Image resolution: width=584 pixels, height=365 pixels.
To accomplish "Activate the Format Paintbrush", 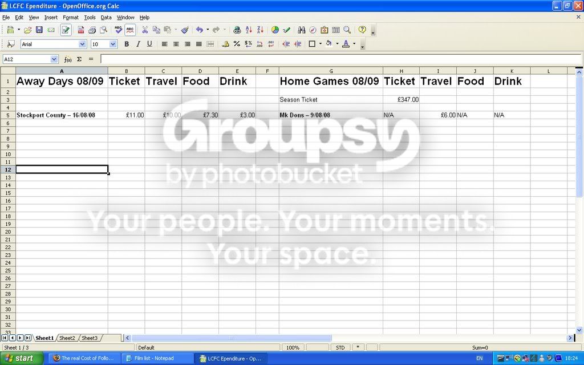I will (185, 30).
